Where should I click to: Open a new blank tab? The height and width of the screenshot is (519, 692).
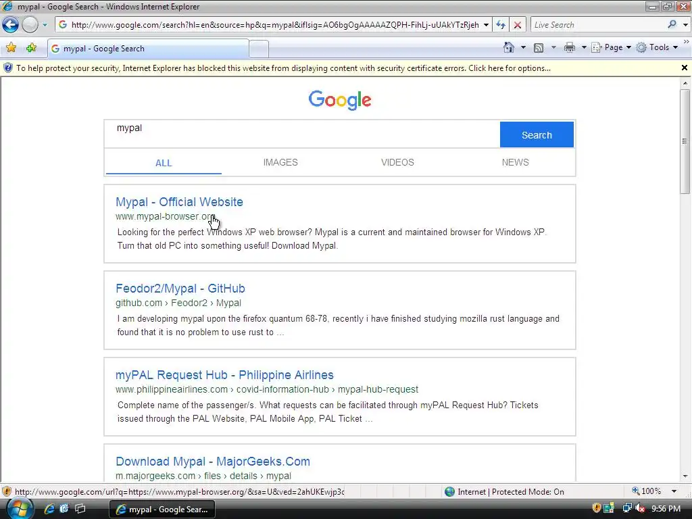coord(259,49)
